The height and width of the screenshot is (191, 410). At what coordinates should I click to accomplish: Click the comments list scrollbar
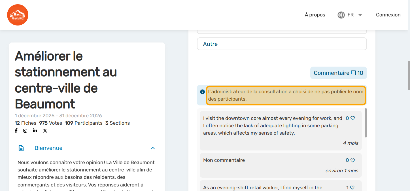pyautogui.click(x=366, y=123)
